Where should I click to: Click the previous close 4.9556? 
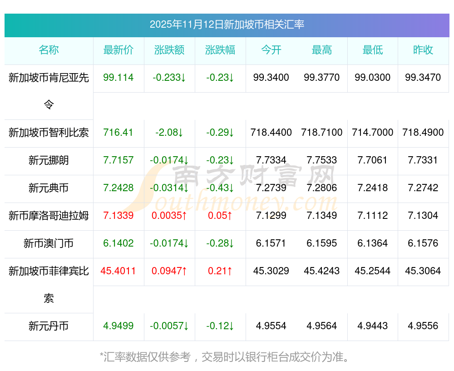pos(423,326)
